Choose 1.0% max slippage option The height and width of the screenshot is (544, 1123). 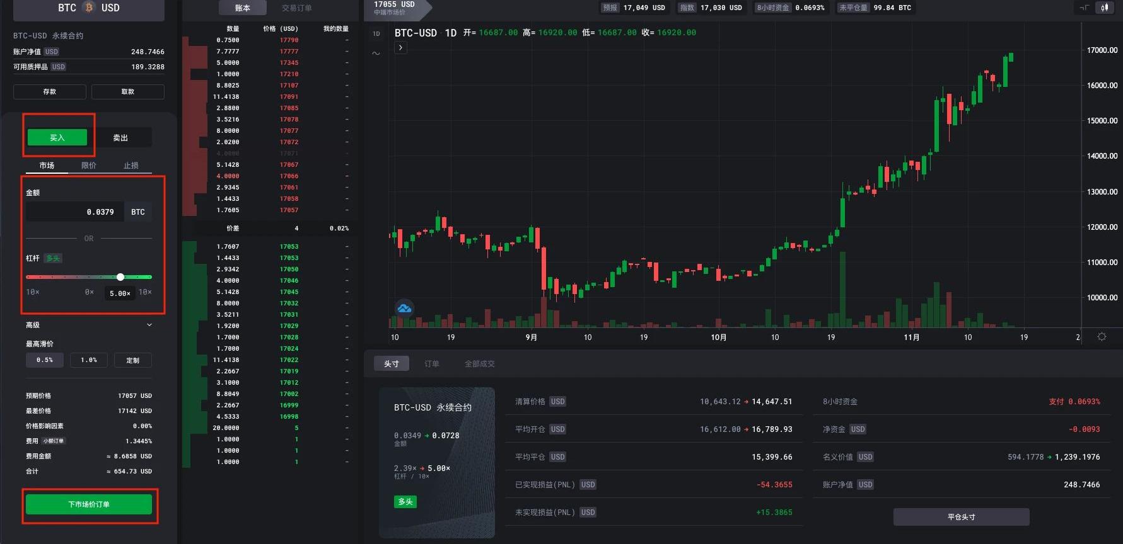coord(89,360)
